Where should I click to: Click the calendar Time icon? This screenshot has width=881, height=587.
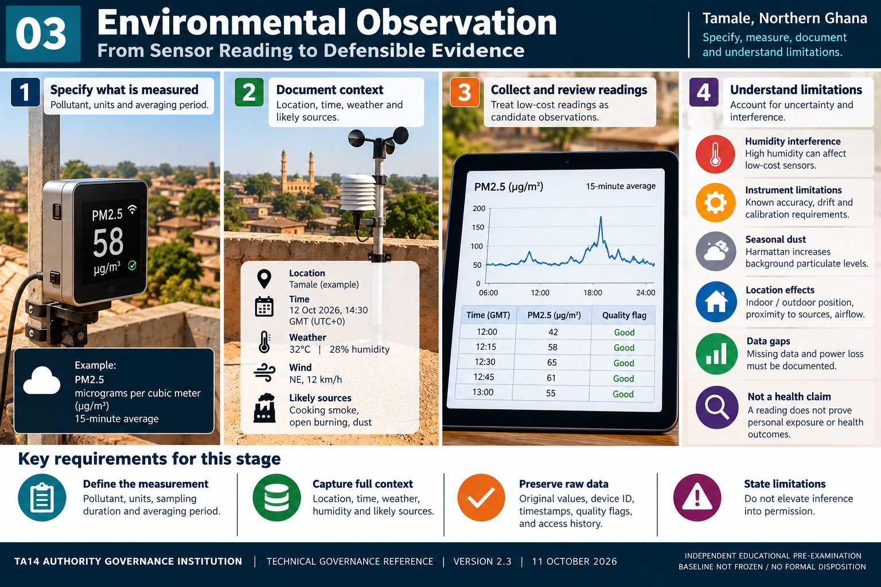click(264, 307)
